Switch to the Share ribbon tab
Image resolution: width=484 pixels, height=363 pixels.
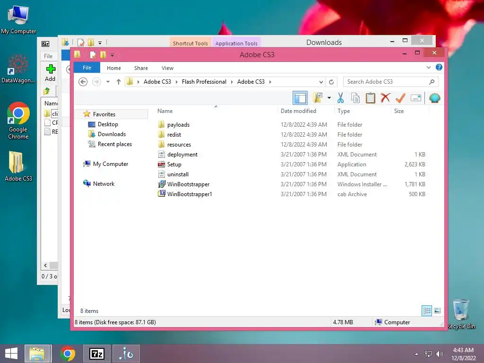coord(141,68)
